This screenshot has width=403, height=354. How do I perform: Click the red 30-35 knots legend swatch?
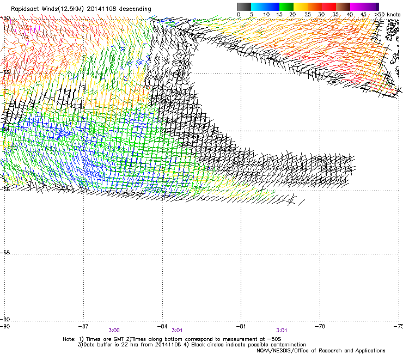(x=329, y=7)
